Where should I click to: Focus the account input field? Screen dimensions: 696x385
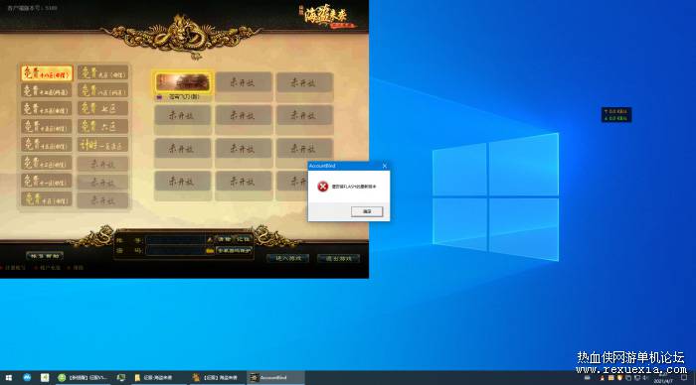coord(175,240)
